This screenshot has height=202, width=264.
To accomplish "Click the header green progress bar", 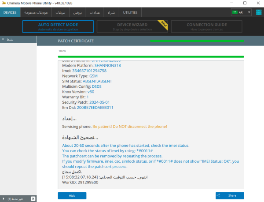I will tap(197, 41).
